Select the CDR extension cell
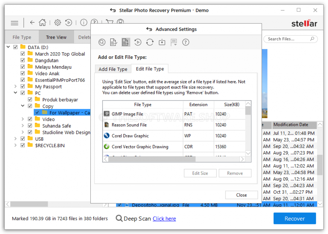The image size is (328, 234). 198,147
